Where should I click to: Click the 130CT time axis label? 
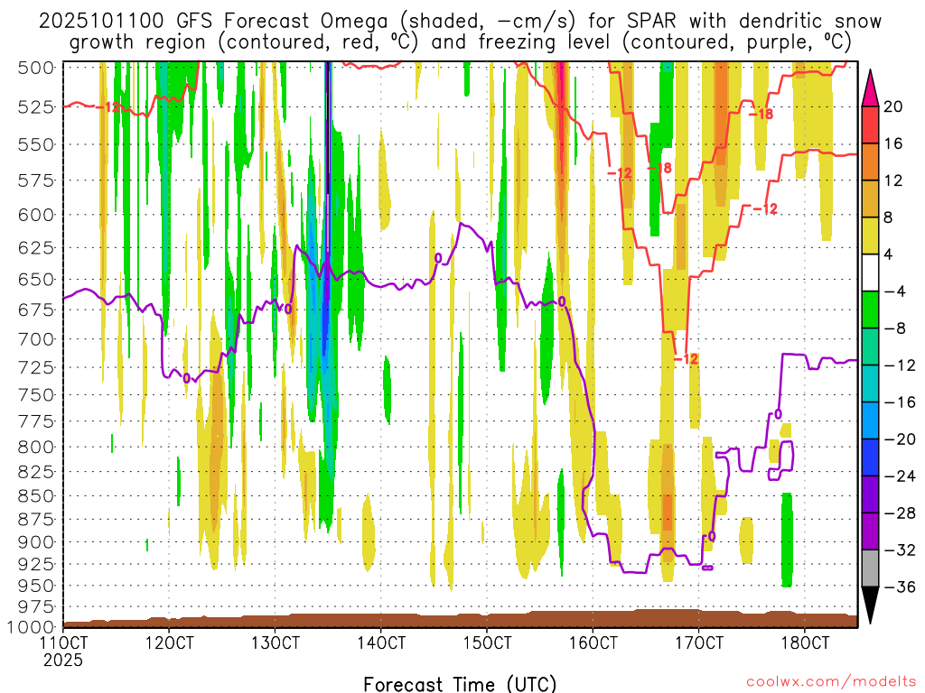[275, 642]
